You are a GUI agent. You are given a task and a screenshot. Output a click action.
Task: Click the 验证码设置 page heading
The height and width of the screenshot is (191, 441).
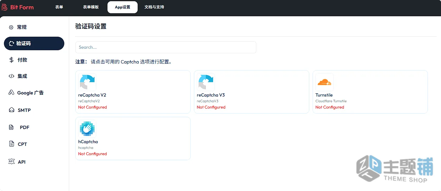(91, 26)
